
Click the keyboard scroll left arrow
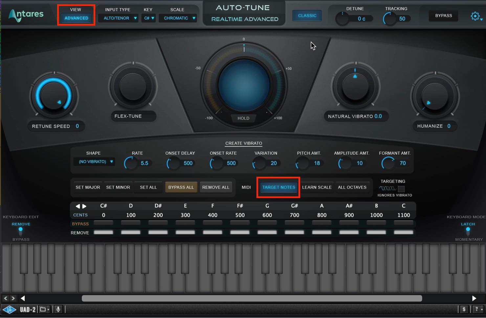coord(23,298)
